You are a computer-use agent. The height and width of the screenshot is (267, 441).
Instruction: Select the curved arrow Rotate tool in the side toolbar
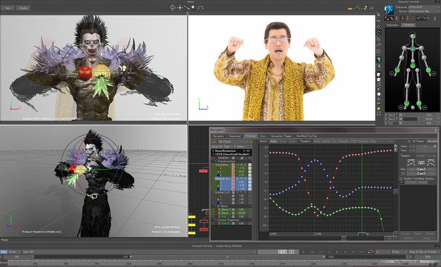click(x=379, y=33)
